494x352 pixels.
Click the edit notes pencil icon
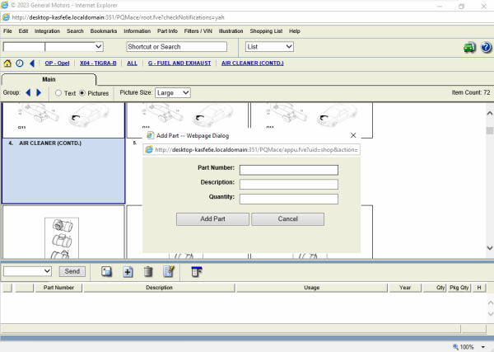[x=169, y=271]
